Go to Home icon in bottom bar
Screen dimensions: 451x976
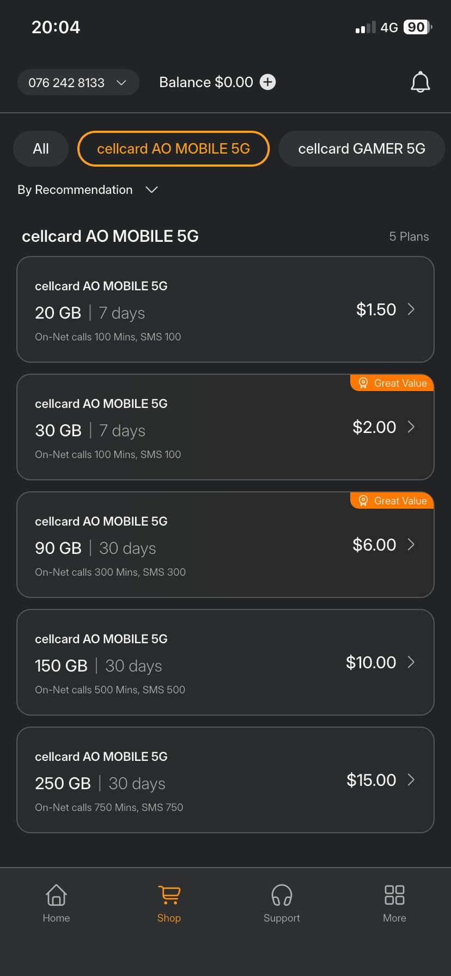pyautogui.click(x=56, y=894)
